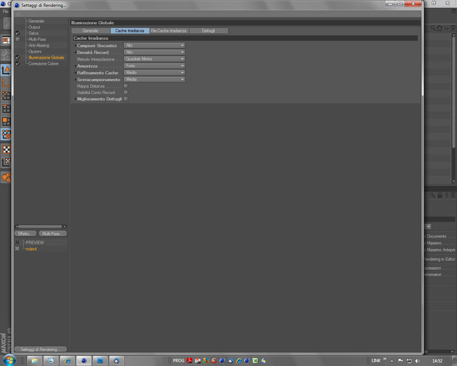
Task: Click the highlighted UV points mode icon
Action: [x=6, y=134]
